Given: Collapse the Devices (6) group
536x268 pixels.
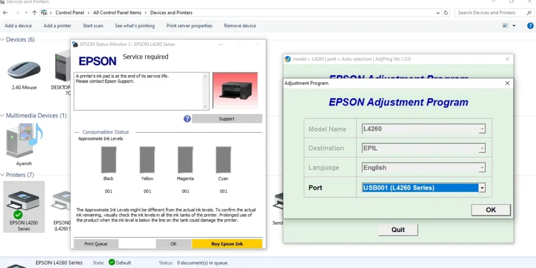Looking at the screenshot, I should point(3,40).
